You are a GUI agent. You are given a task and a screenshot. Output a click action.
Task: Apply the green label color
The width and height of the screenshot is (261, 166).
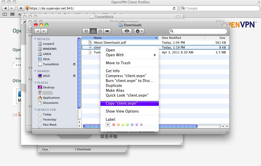[128, 125]
